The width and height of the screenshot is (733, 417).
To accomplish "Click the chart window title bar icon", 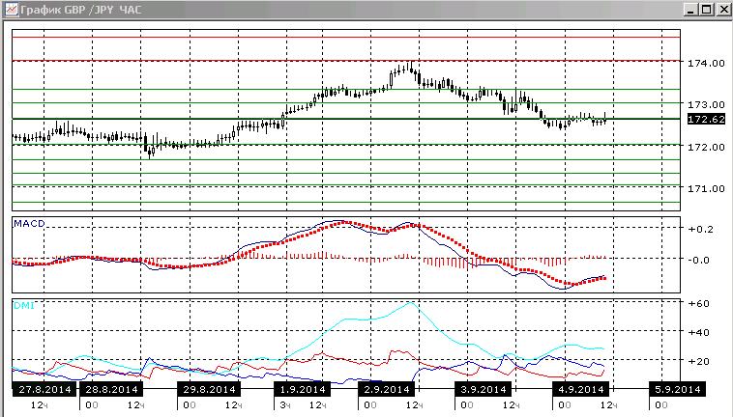I will coord(12,10).
